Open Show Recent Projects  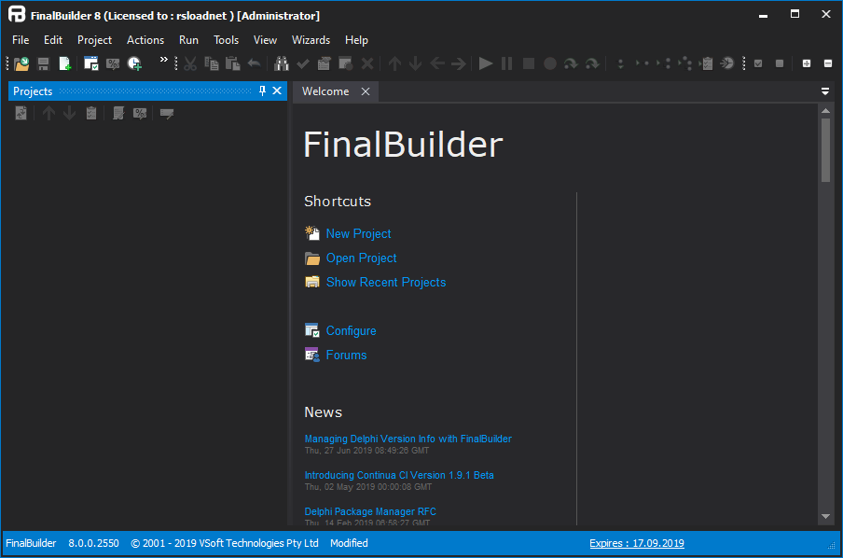point(385,282)
